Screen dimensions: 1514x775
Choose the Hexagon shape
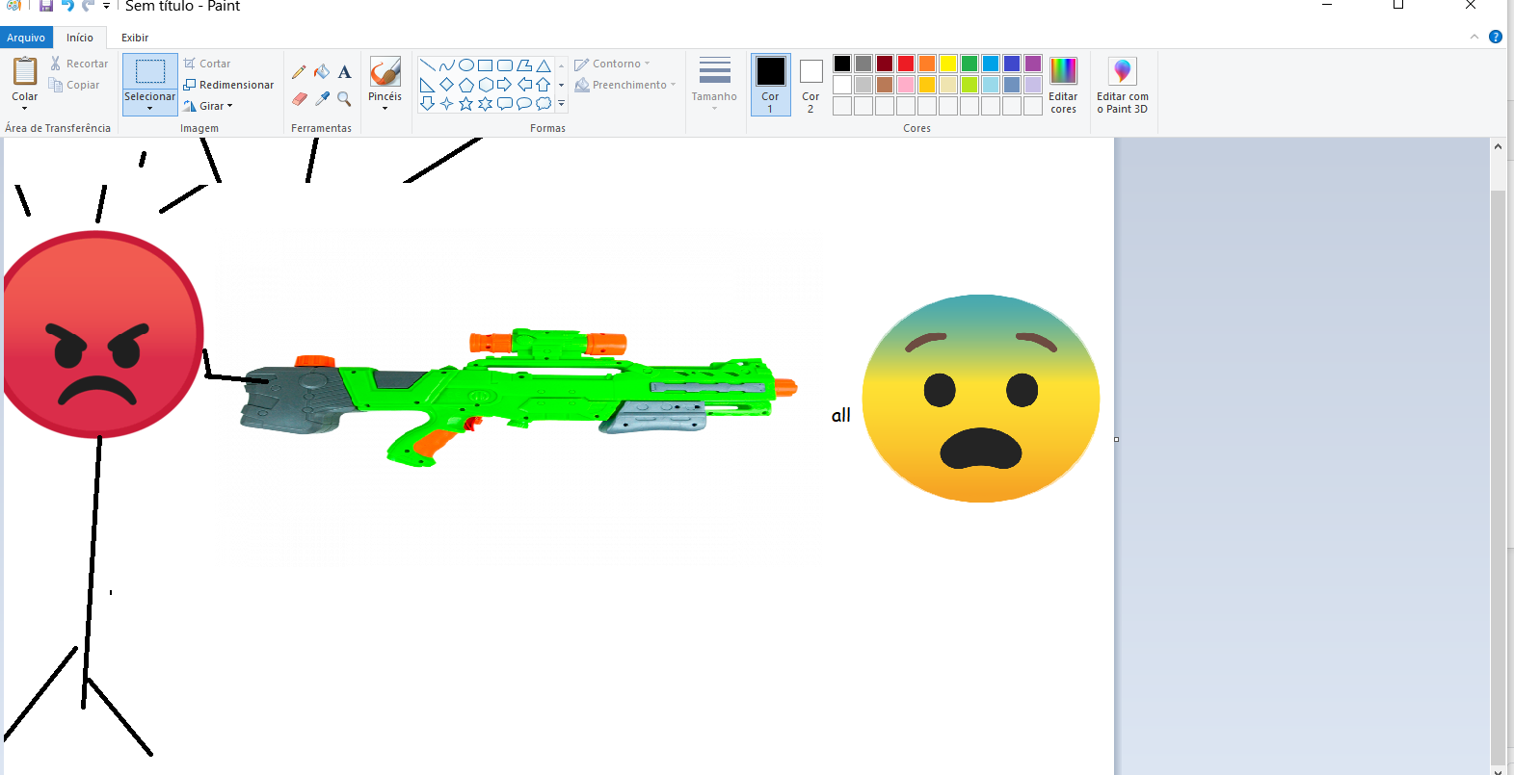486,85
